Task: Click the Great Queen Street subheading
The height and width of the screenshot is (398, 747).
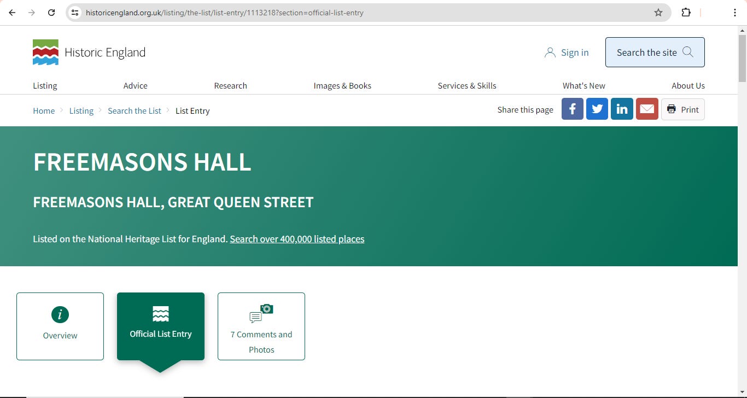Action: [x=173, y=202]
